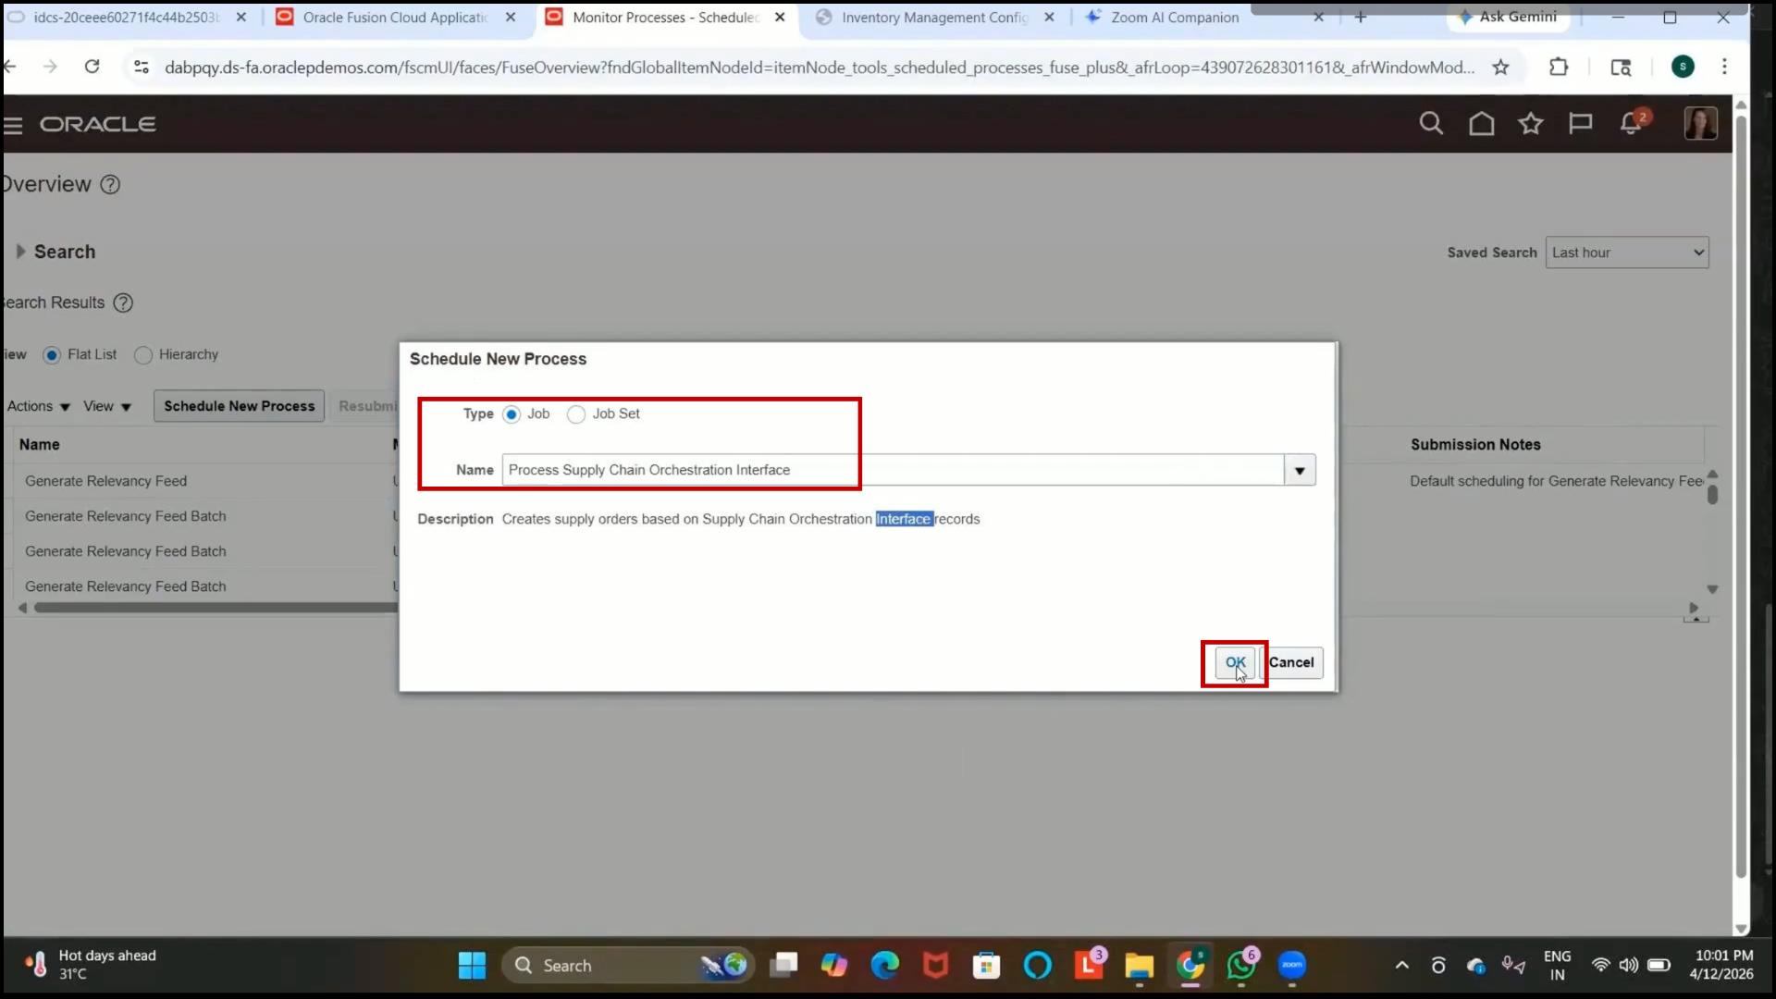
Task: Close the Inventory Management Config tab
Action: point(1049,17)
